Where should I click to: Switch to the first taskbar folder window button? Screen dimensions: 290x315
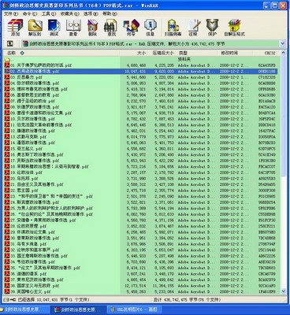click(x=24, y=309)
